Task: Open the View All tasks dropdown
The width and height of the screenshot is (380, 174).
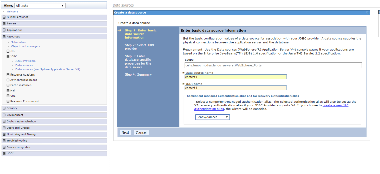Action: (39, 5)
